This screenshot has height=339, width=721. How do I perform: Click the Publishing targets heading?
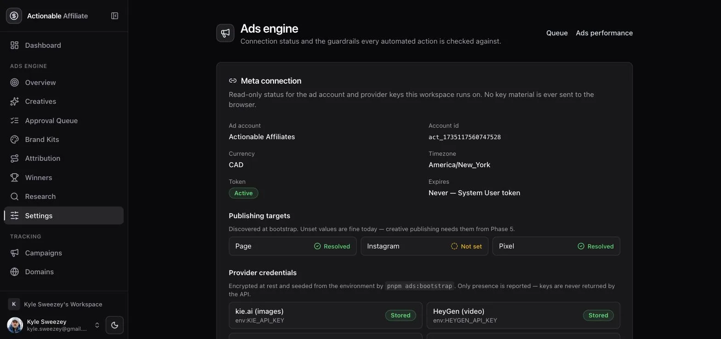point(259,216)
